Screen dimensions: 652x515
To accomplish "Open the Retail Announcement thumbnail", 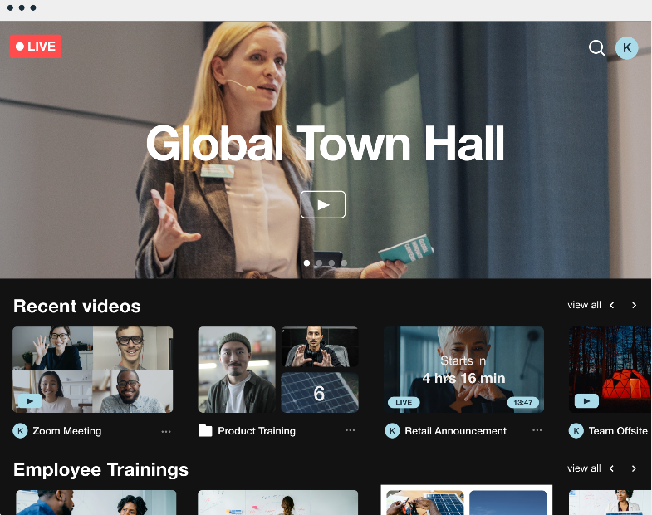I will pyautogui.click(x=463, y=369).
